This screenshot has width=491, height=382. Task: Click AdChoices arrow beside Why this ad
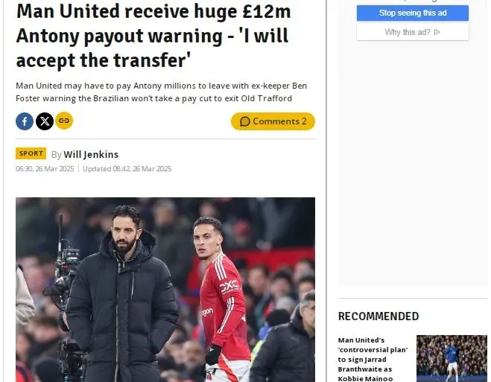point(437,32)
